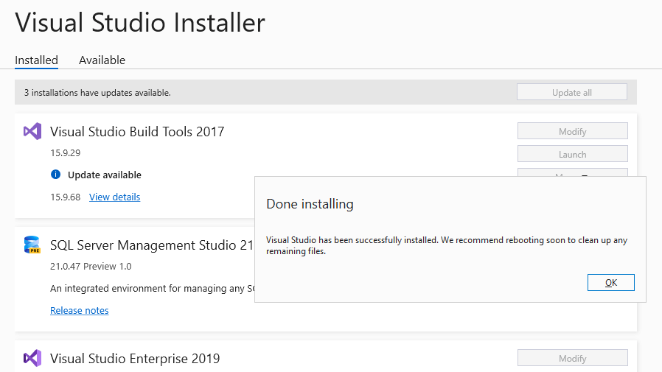This screenshot has height=372, width=662.
Task: Click the Visual Studio Build Tools 2017 title
Action: tap(137, 132)
